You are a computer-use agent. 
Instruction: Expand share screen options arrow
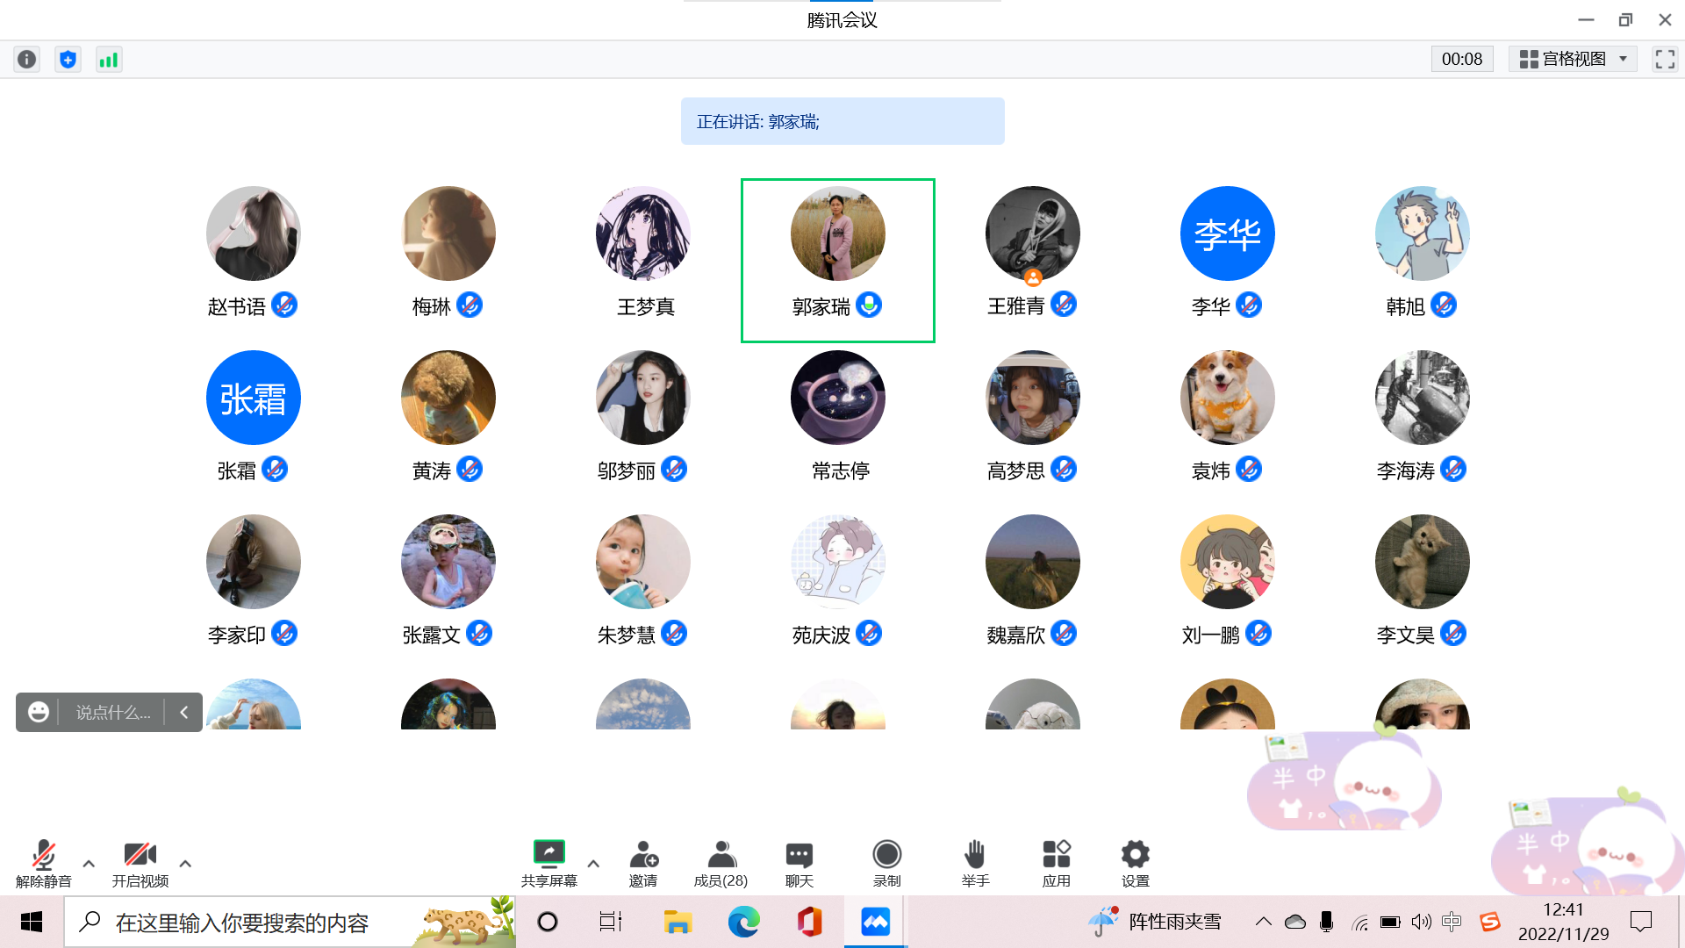[593, 864]
